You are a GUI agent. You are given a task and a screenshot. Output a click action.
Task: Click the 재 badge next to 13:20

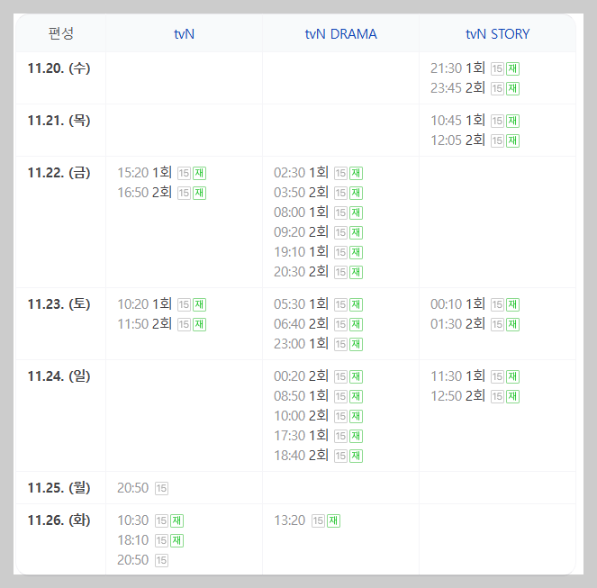tap(333, 520)
